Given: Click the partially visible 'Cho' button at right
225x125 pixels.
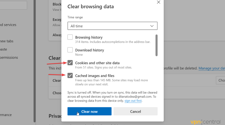Looking at the screenshot, I should (x=220, y=80).
